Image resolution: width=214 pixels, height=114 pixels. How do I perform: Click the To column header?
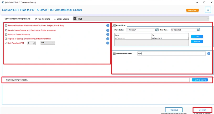coord(170,35)
